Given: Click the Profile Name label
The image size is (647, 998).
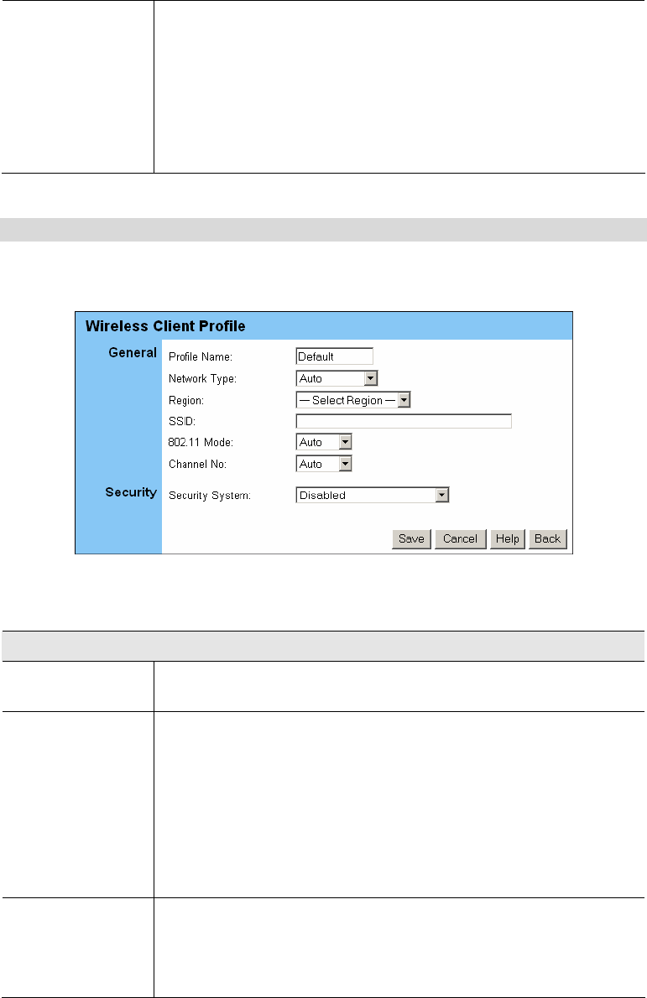Looking at the screenshot, I should tap(201, 357).
